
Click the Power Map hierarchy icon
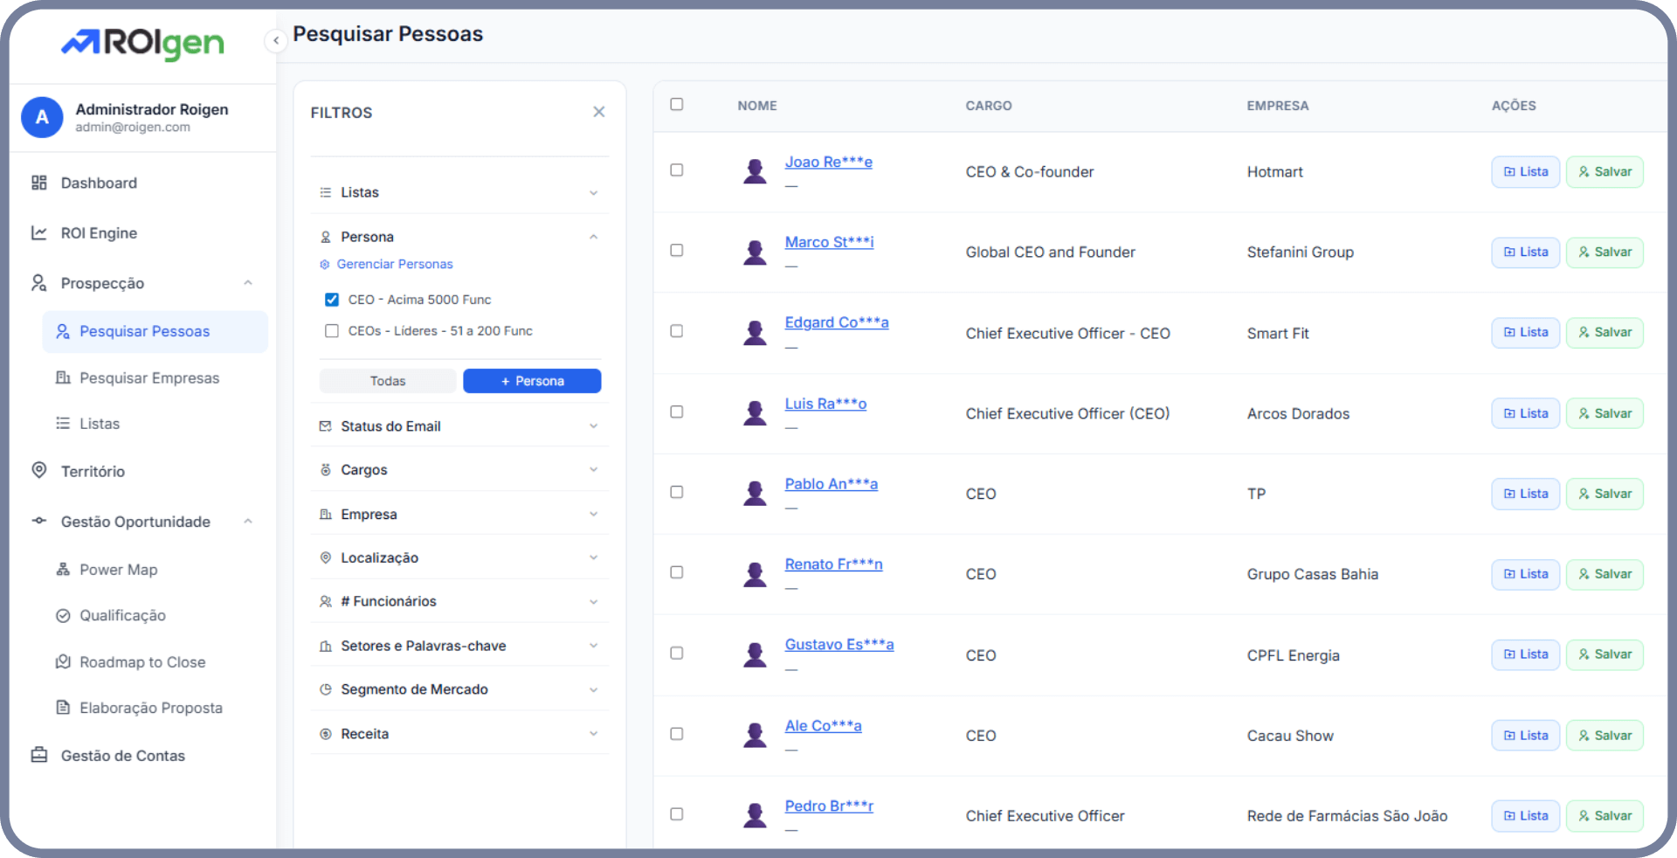click(x=63, y=570)
